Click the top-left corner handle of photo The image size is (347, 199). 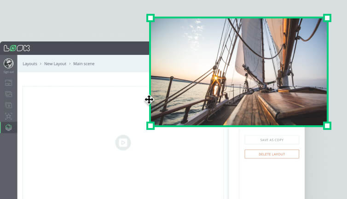click(150, 18)
